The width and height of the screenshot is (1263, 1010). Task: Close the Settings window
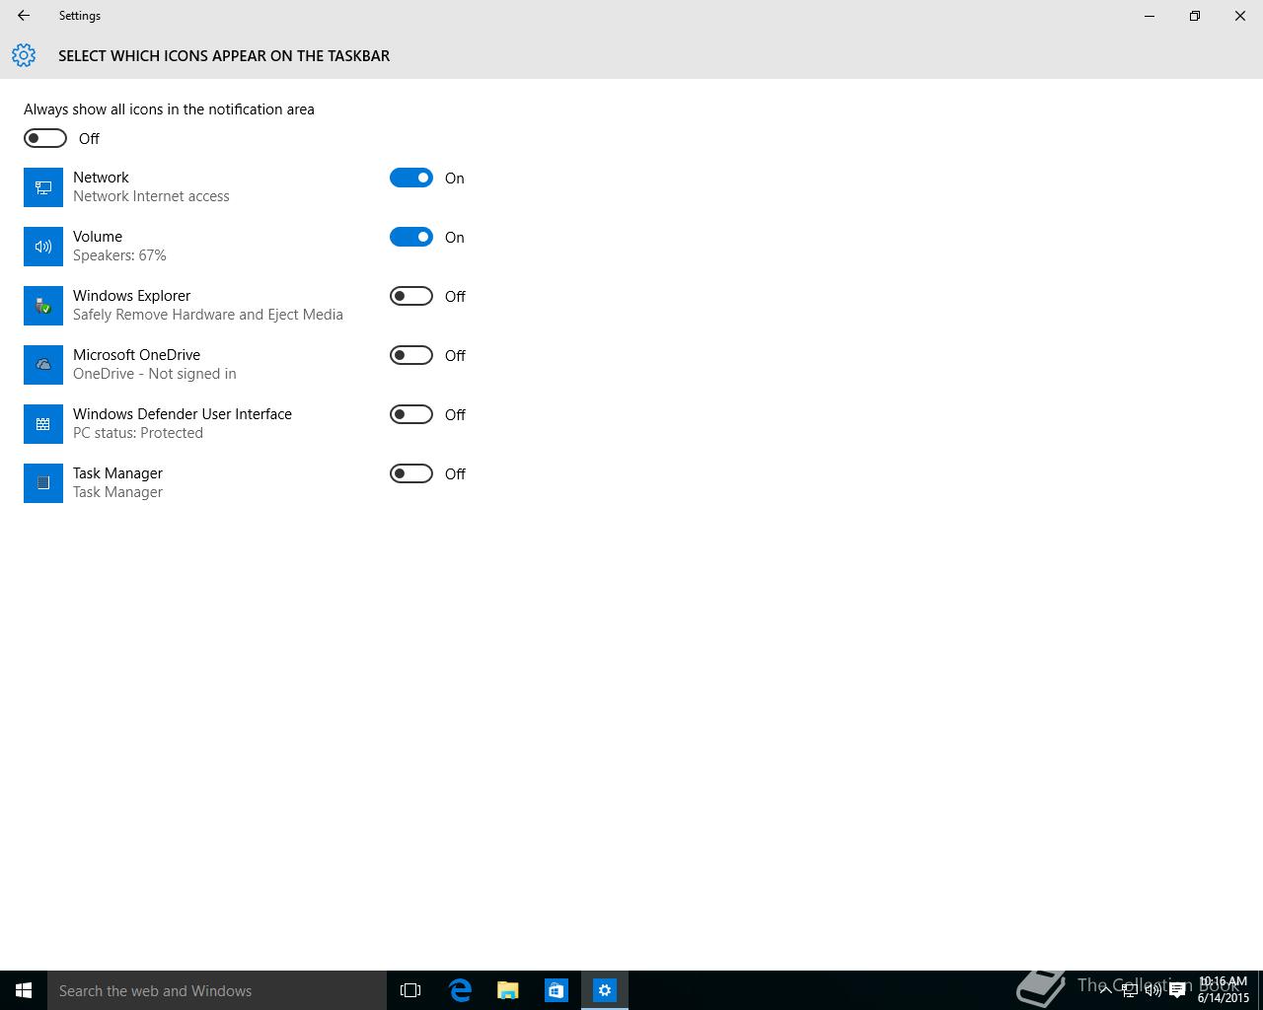tap(1240, 16)
